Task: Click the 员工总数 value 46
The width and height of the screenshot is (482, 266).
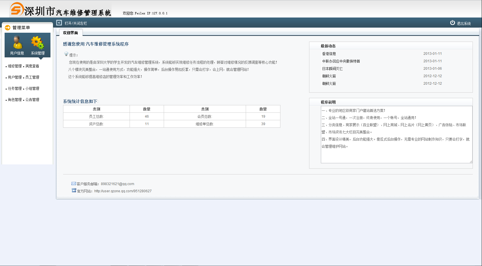Action: 147,117
